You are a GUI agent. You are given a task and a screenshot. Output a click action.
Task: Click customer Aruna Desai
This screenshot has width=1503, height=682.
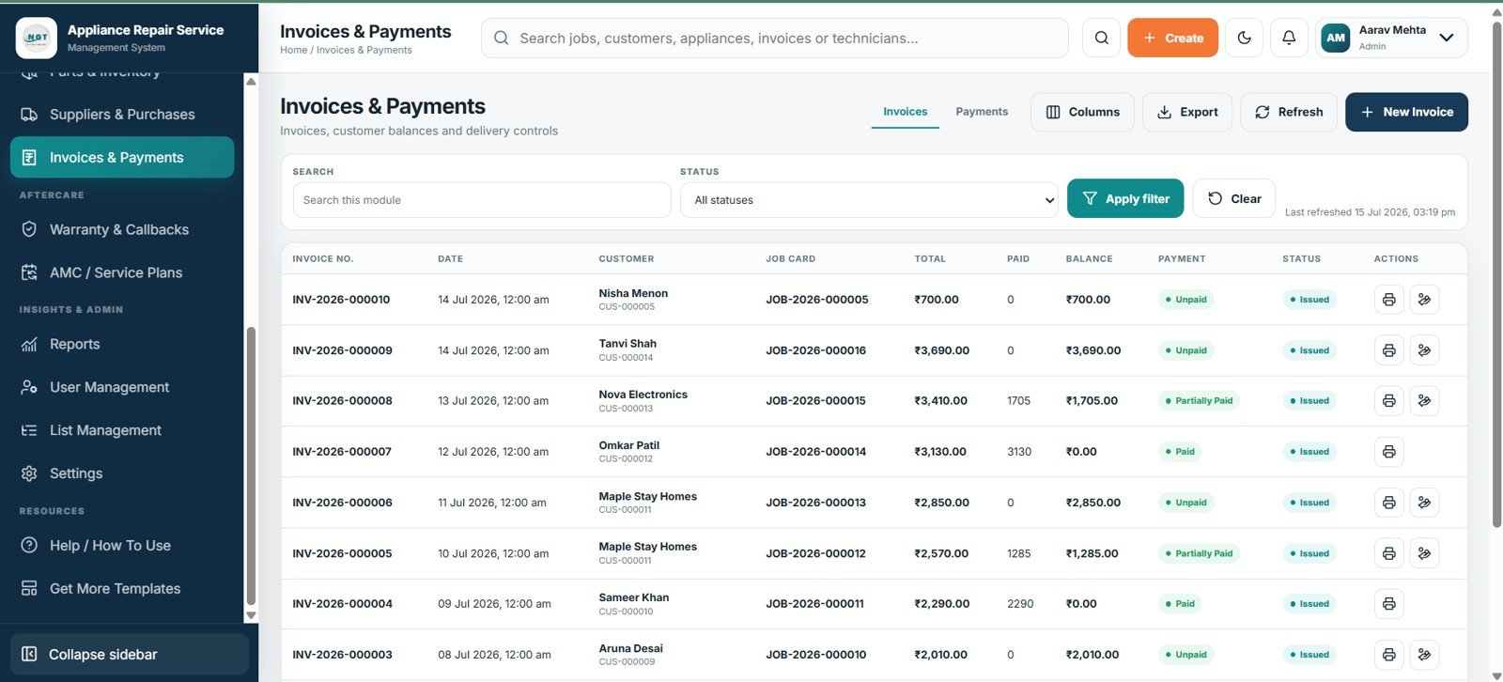click(630, 648)
